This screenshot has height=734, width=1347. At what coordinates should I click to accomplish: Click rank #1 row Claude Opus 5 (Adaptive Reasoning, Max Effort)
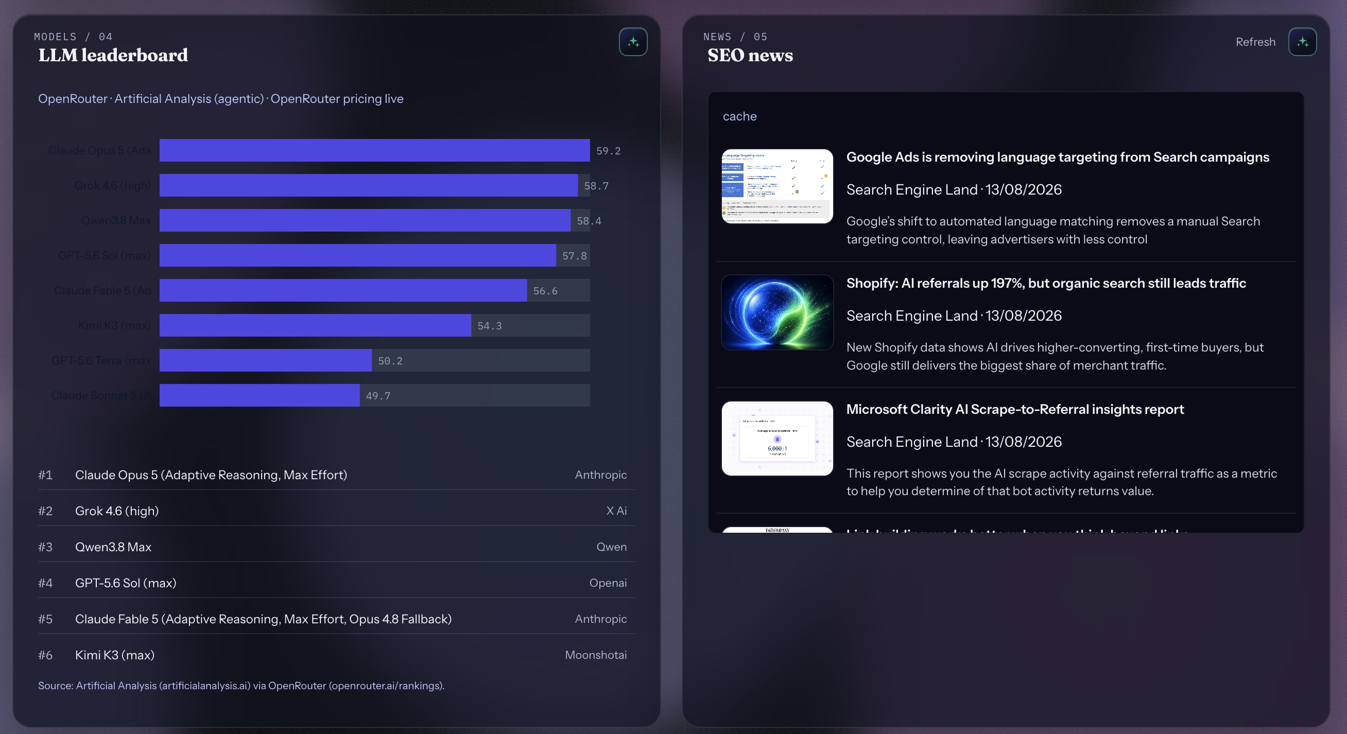(336, 475)
